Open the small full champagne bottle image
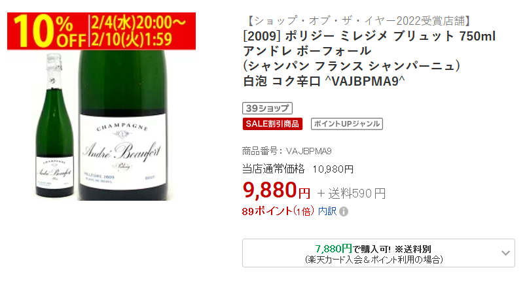The width and height of the screenshot is (527, 287). click(x=55, y=126)
